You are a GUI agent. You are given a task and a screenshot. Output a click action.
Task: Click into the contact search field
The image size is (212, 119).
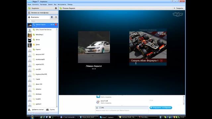tap(43, 21)
